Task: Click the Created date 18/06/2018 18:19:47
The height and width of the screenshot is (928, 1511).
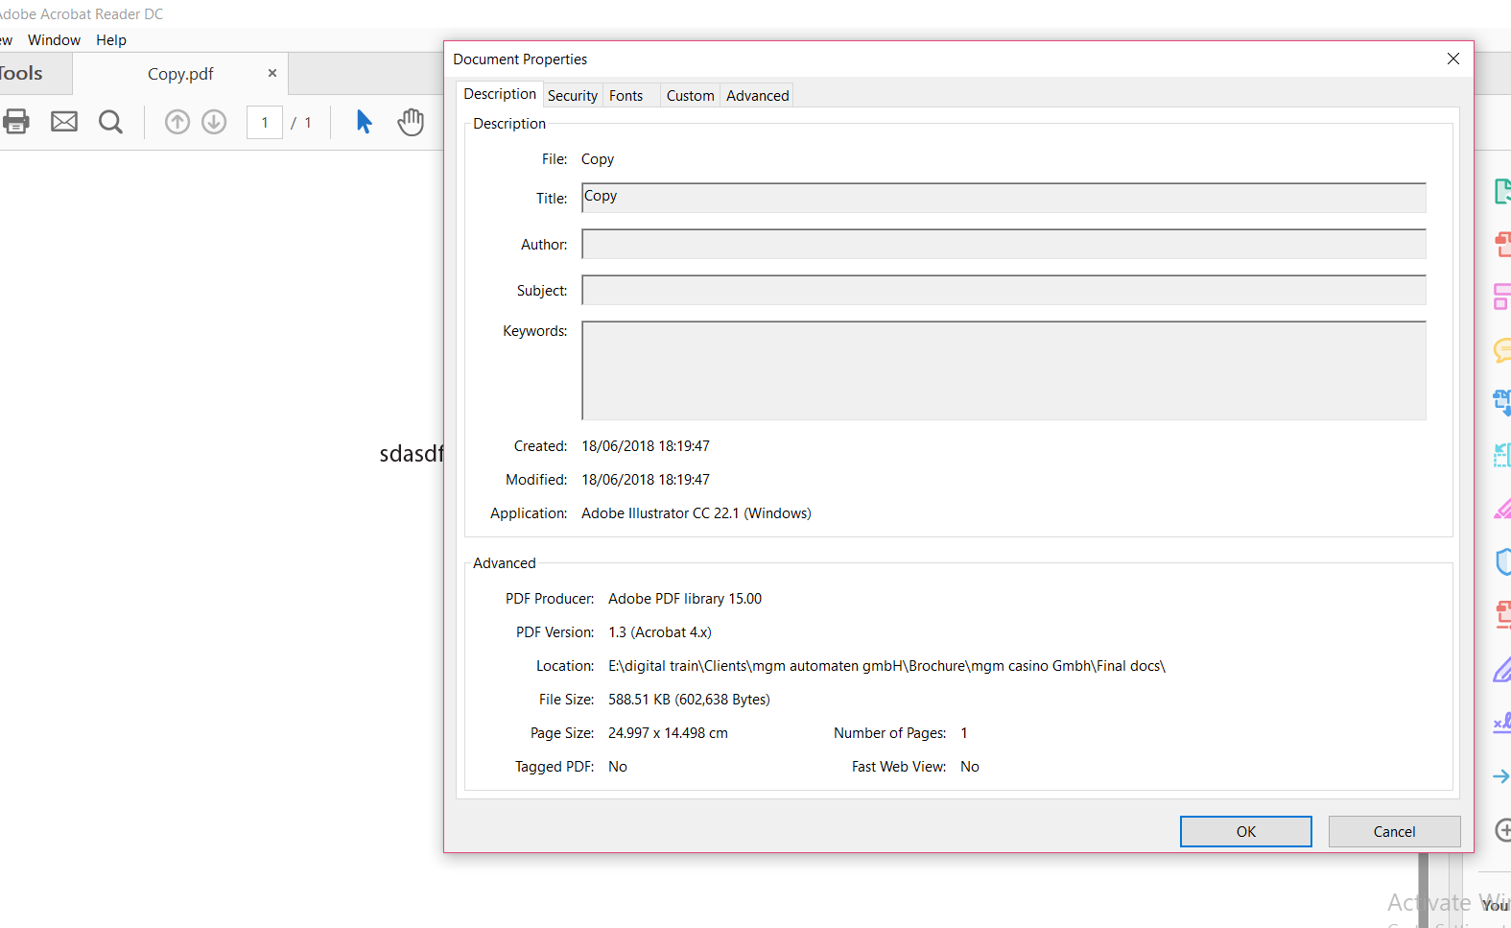Action: (x=646, y=446)
